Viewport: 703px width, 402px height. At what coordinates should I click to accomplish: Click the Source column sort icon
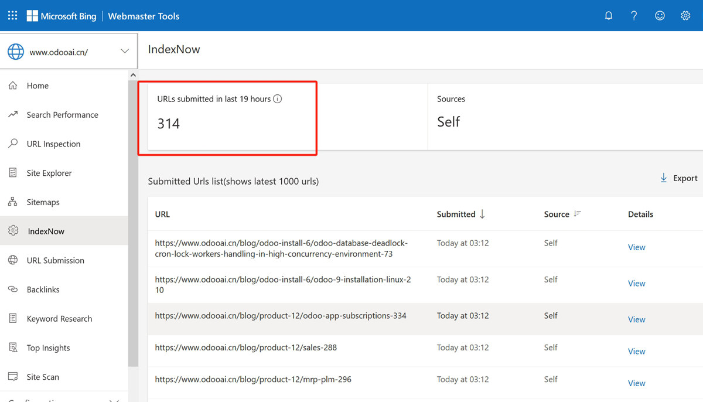tap(577, 214)
